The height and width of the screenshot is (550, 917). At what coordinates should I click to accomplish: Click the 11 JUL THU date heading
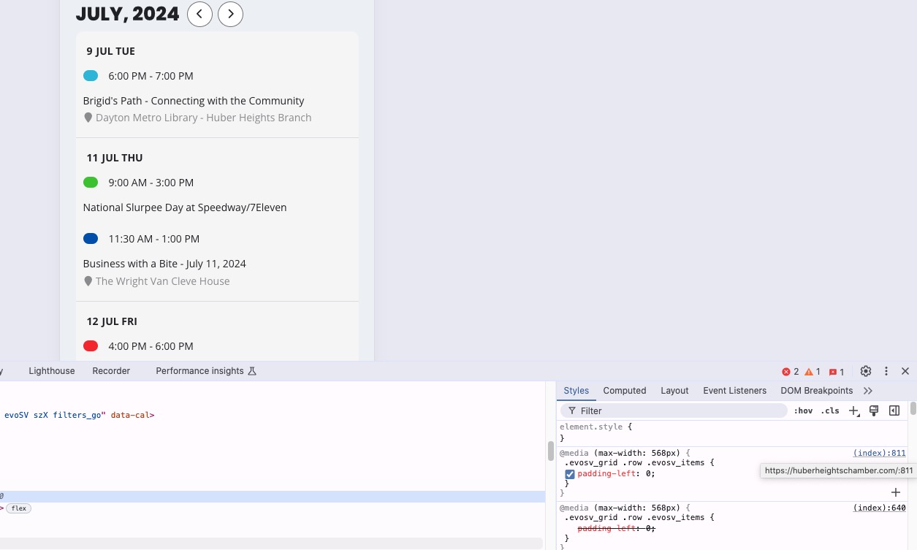(x=114, y=158)
